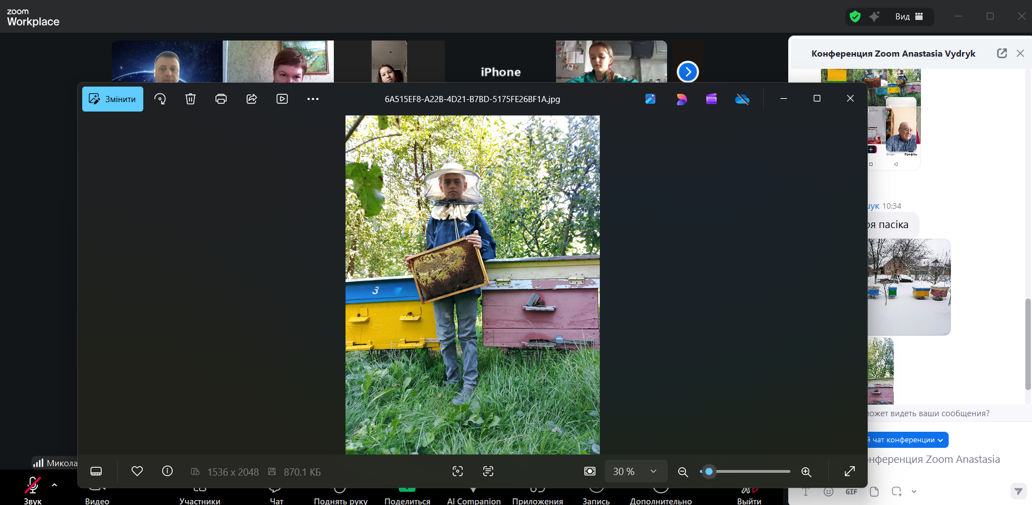This screenshot has height=505, width=1032.
Task: Open the 30 % zoom level dropdown
Action: (x=636, y=471)
